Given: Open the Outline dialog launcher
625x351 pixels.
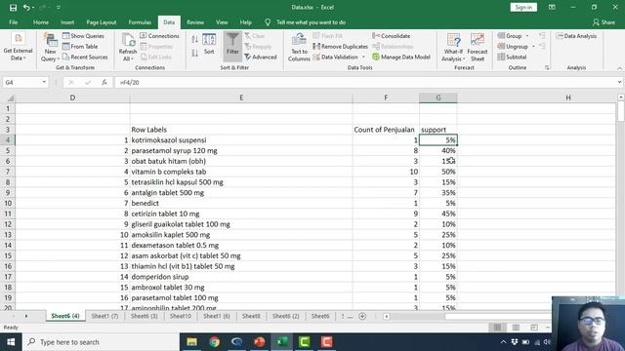Looking at the screenshot, I should (547, 67).
